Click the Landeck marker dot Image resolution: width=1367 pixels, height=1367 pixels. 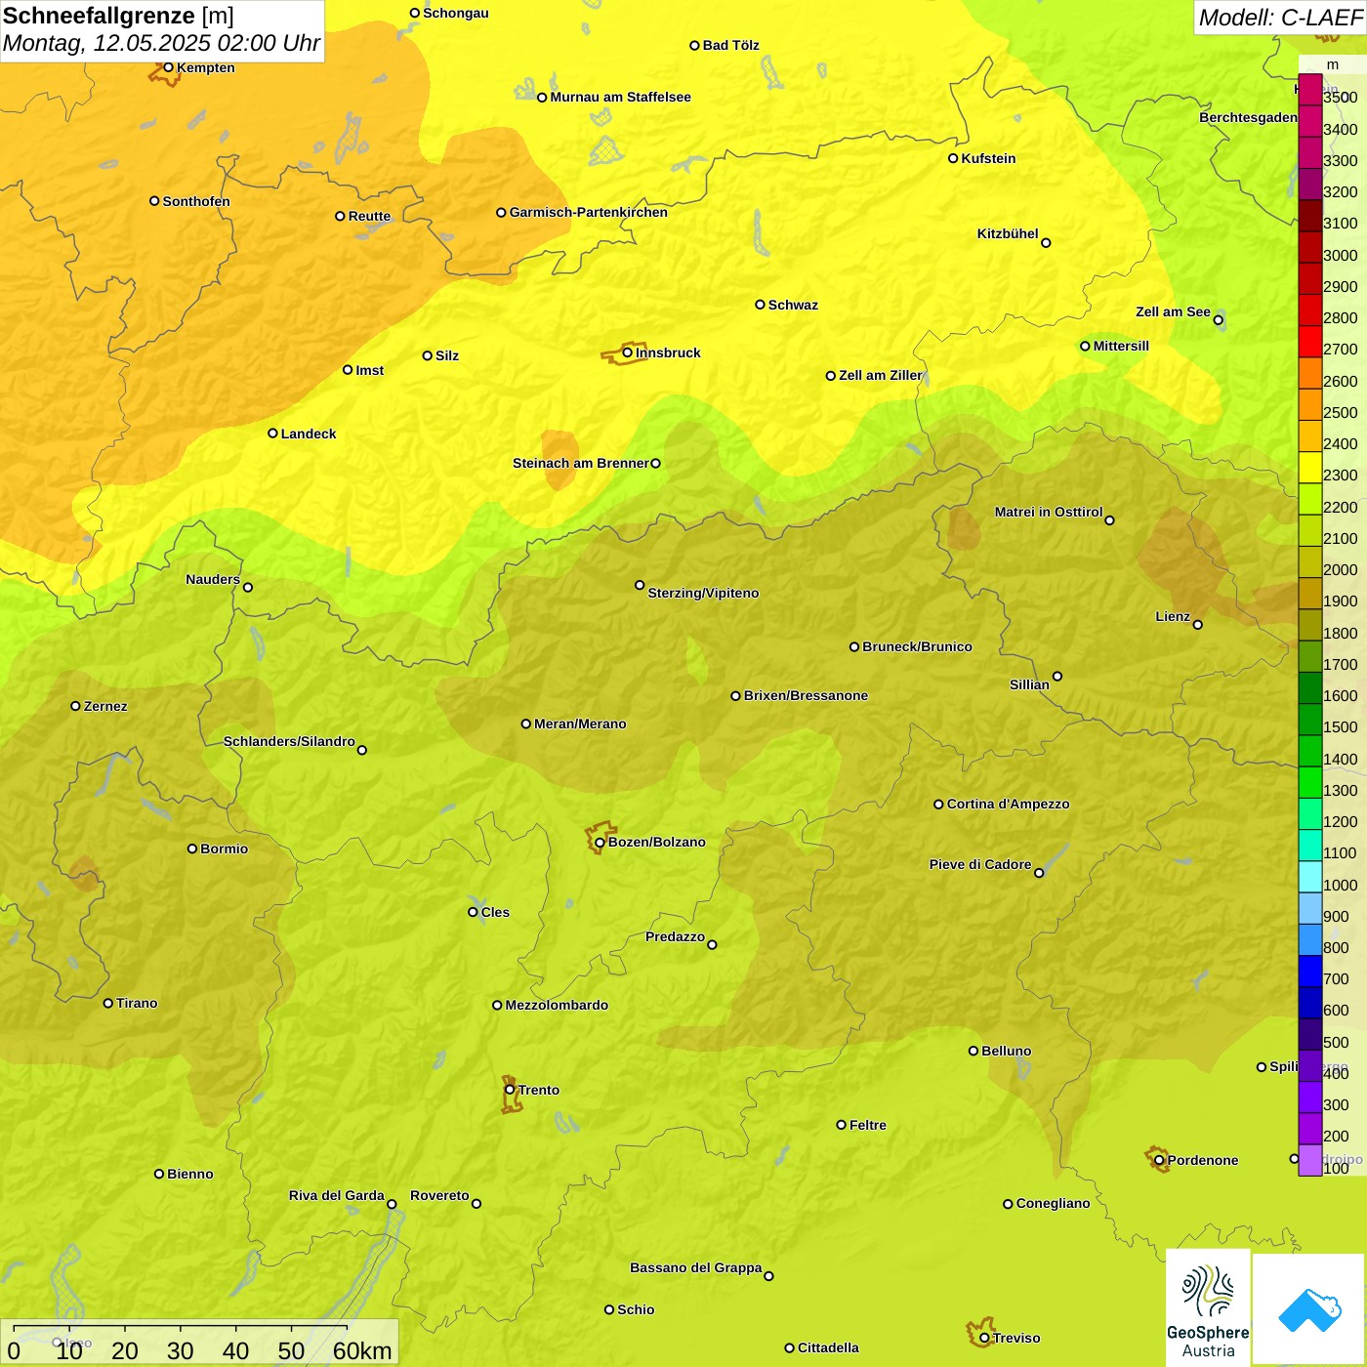(272, 434)
